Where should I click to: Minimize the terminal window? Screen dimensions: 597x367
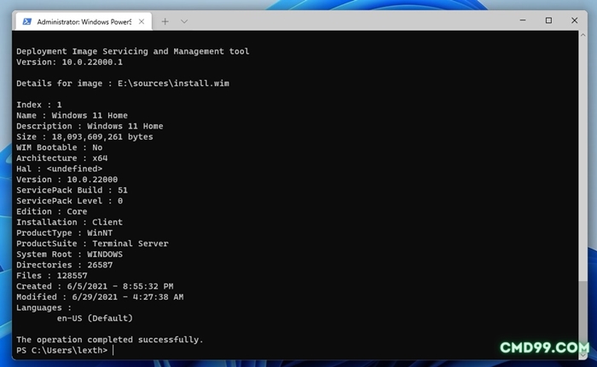coord(523,20)
